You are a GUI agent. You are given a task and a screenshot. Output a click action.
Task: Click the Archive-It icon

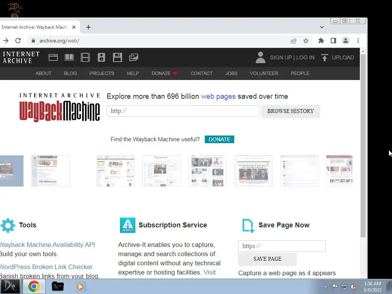127,225
